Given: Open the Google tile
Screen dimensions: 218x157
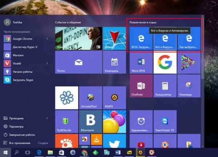Looking at the screenshot, I should [x=165, y=62].
